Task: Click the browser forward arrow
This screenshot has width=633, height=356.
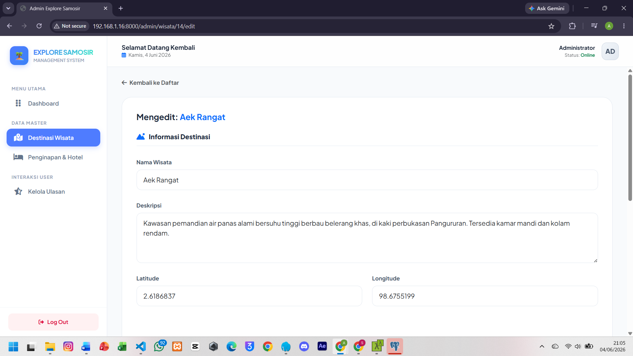Action: [x=24, y=26]
